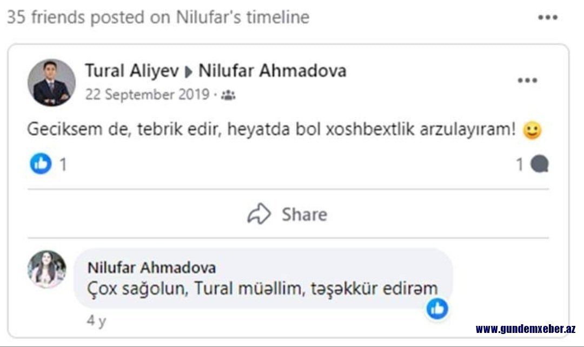Viewport: 584px width, 347px height.
Task: Click the smiley emoji in the post
Action: click(x=532, y=130)
